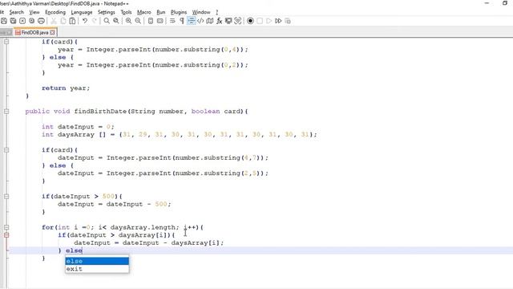The width and height of the screenshot is (513, 289).
Task: Open User Defined Language icon
Action: click(200, 21)
